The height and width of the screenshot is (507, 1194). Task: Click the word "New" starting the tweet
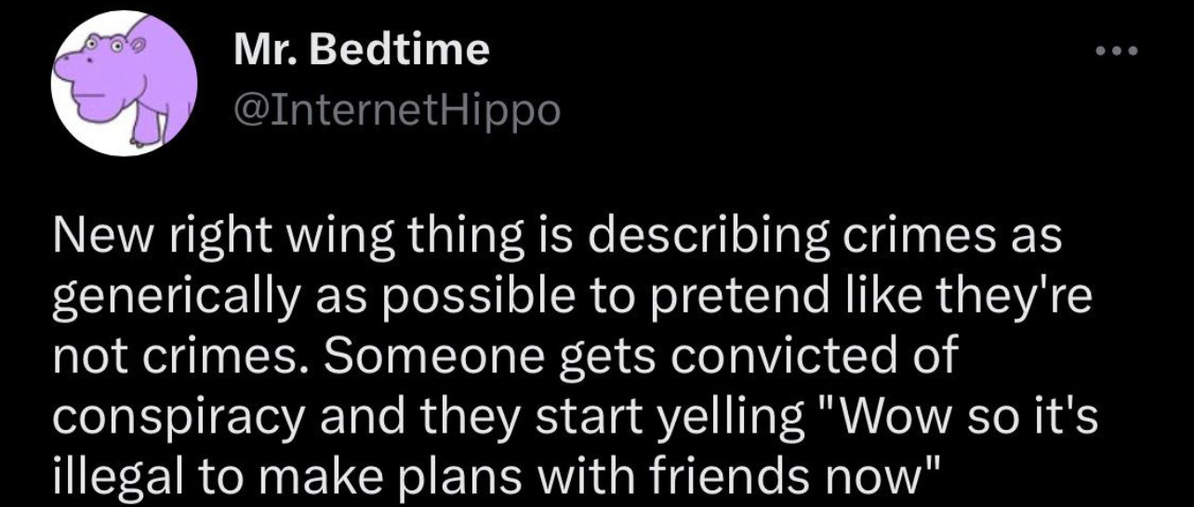(x=93, y=240)
